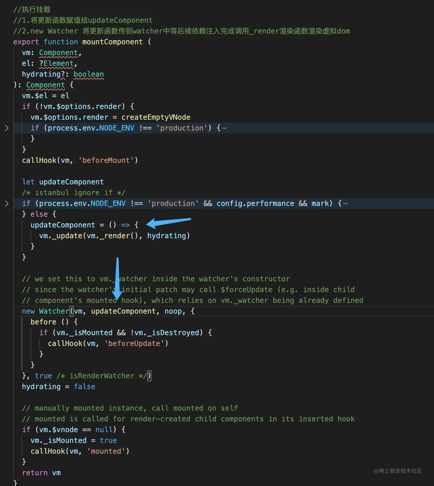This screenshot has height=486, width=434.
Task: Click the 'return vm' statement
Action: tap(41, 473)
